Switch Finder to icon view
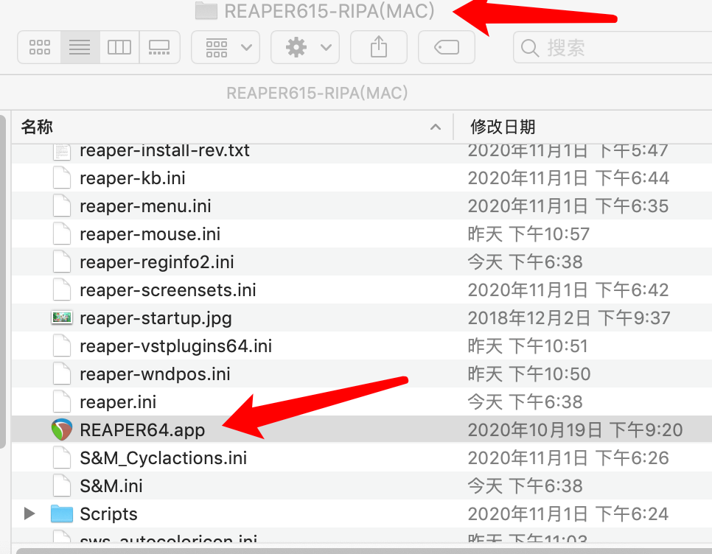The height and width of the screenshot is (554, 712). pos(40,47)
